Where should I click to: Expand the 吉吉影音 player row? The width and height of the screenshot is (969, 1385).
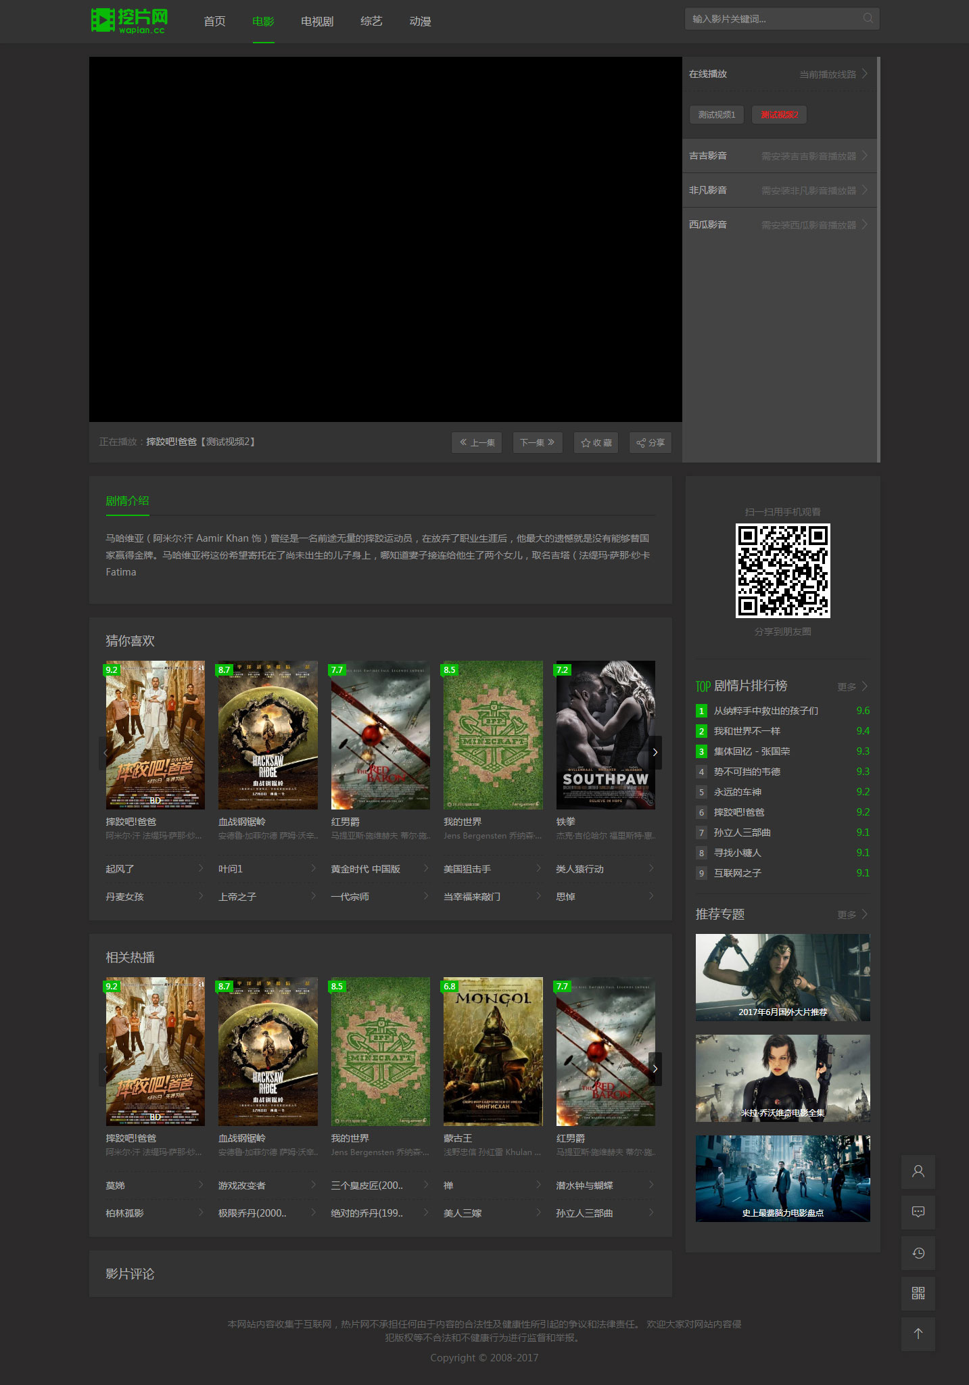pos(779,156)
